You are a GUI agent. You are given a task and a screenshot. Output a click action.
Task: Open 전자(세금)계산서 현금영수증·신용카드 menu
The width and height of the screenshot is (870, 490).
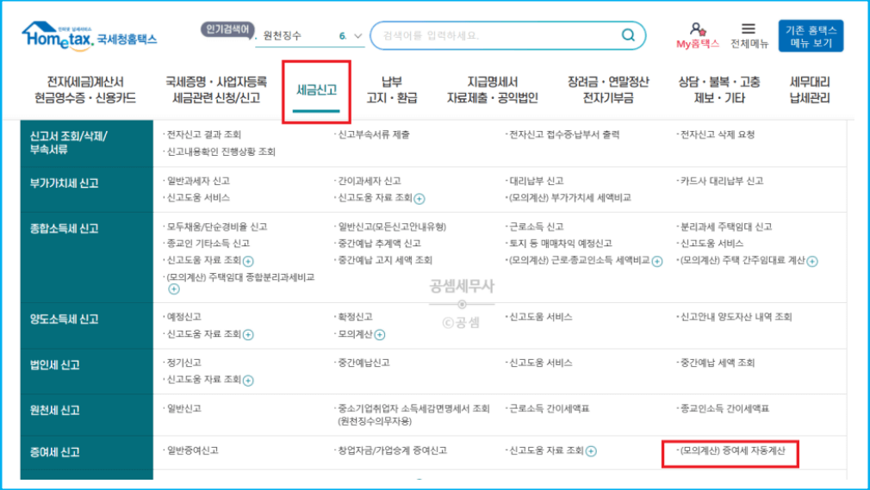coord(85,90)
